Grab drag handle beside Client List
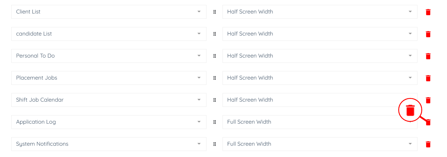 (215, 12)
